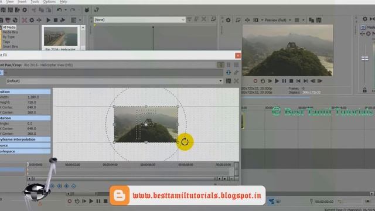Toggle Split Screen View in Preview

coord(255,20)
